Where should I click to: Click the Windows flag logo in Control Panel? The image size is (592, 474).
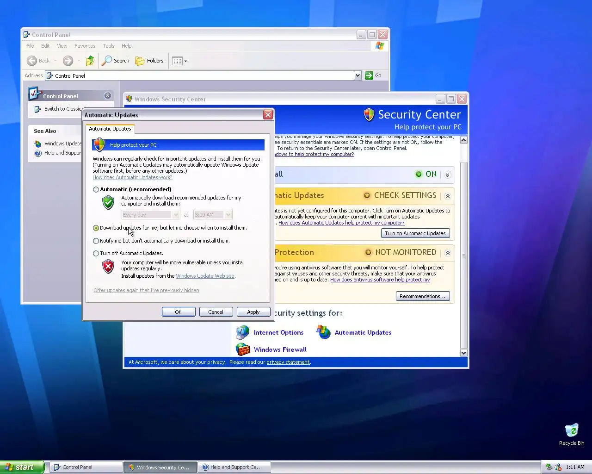click(380, 45)
